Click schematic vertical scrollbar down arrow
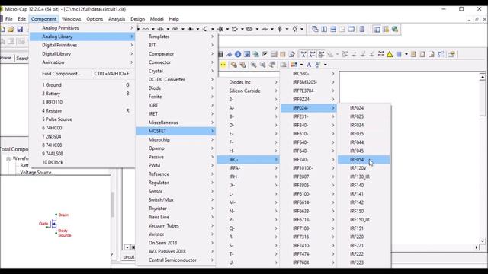 coord(483,241)
